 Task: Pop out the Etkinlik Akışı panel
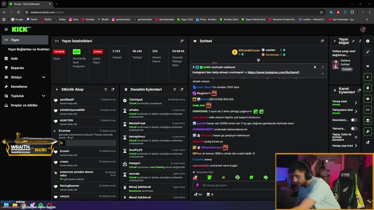(x=113, y=90)
